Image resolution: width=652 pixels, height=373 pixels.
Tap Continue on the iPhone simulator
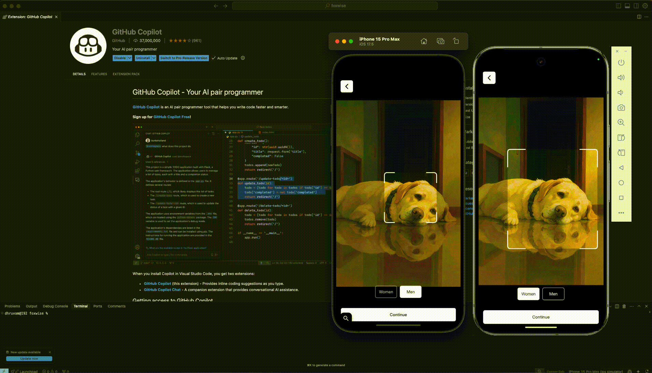398,315
